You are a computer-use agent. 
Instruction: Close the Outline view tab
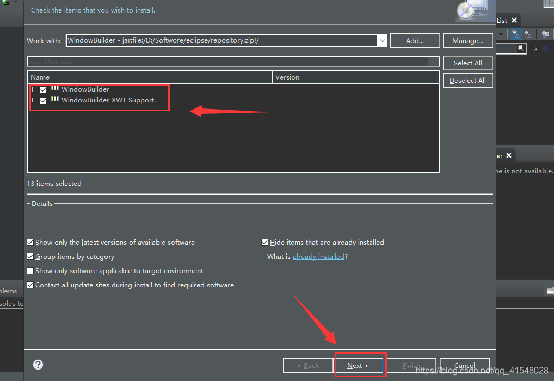click(x=509, y=155)
